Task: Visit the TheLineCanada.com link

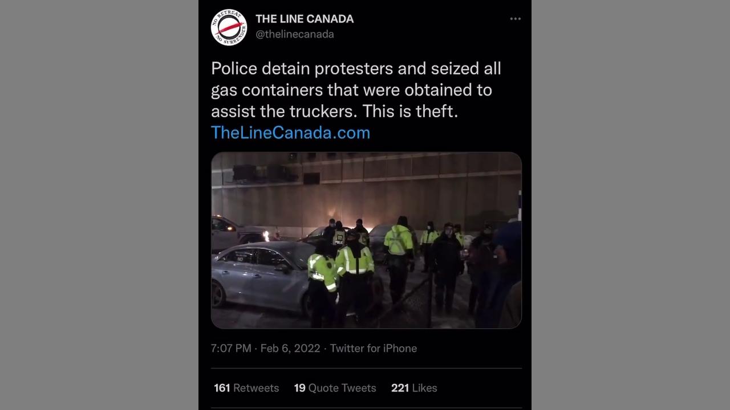Action: click(290, 133)
